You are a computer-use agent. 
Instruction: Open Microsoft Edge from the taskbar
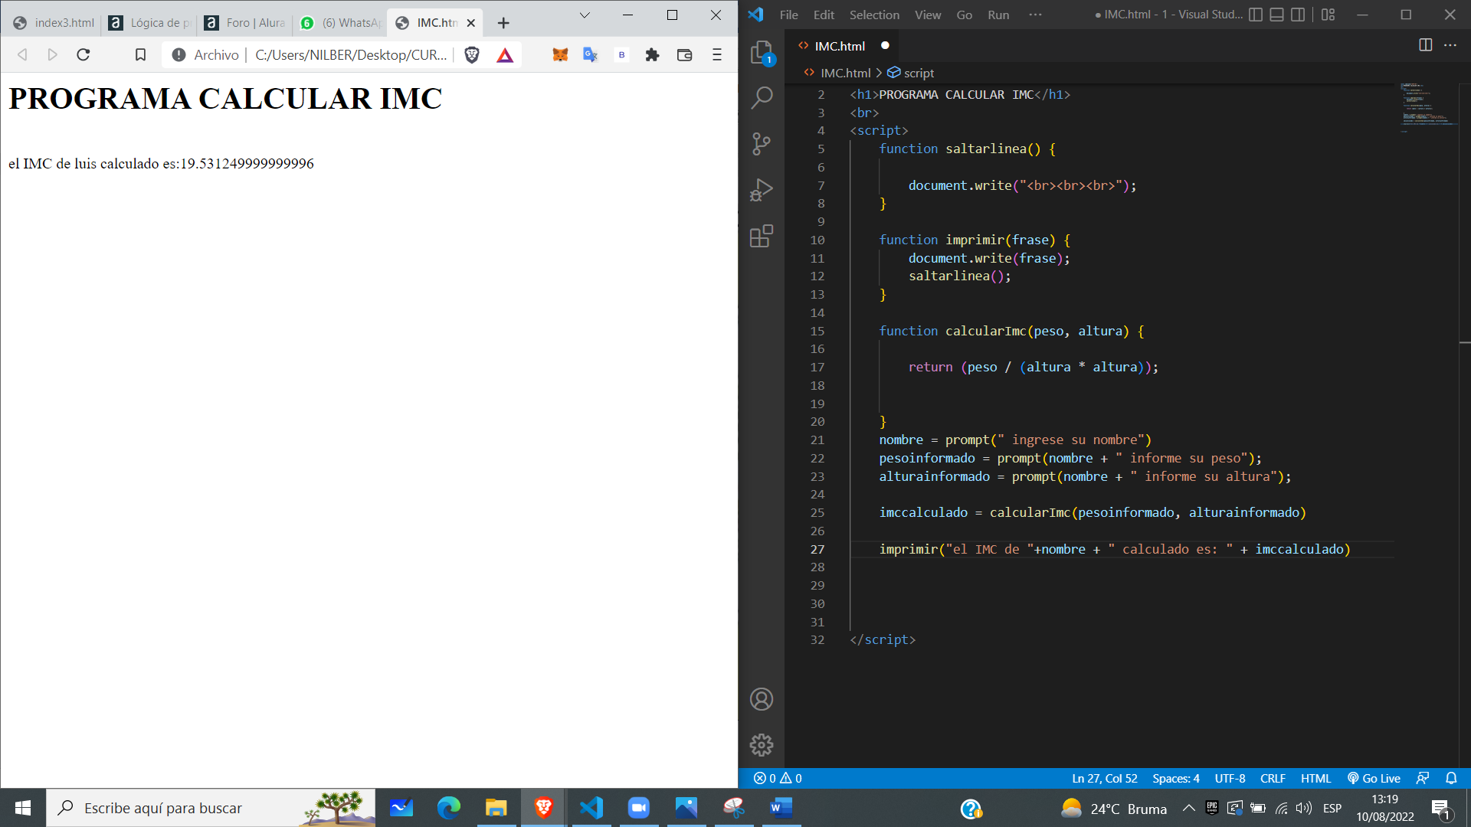click(x=449, y=808)
